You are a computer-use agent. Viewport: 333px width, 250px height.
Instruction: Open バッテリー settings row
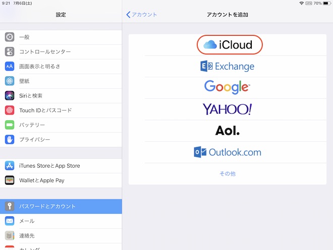click(61, 125)
